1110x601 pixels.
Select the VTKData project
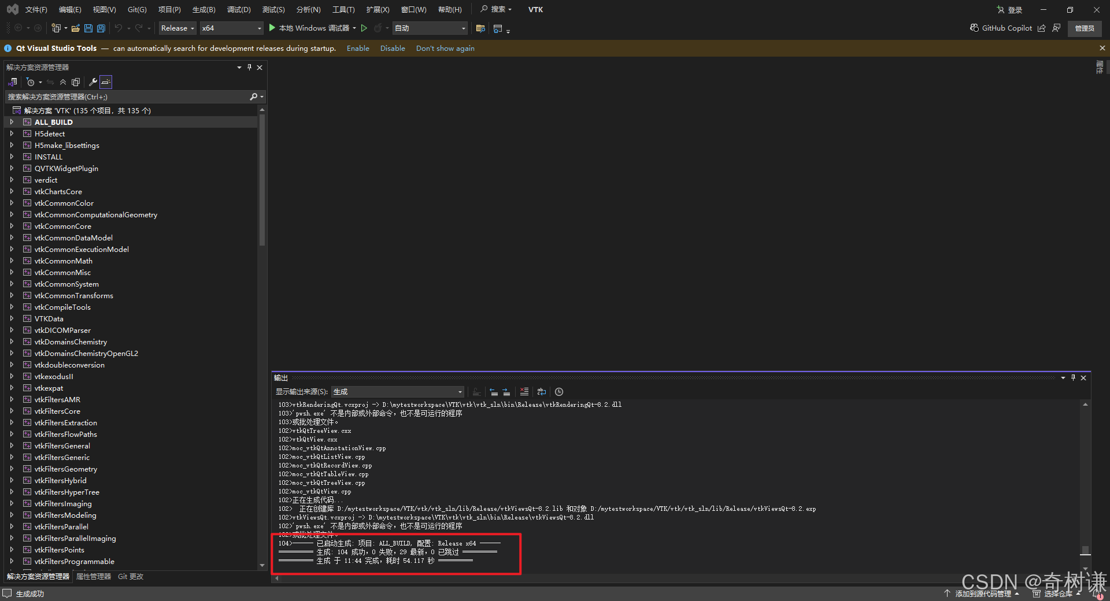click(49, 318)
